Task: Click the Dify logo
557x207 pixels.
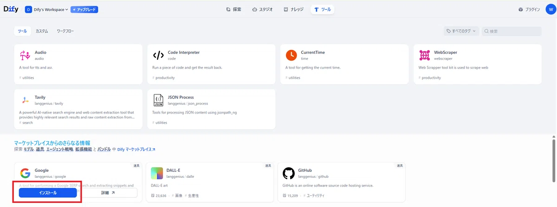Action: (11, 9)
